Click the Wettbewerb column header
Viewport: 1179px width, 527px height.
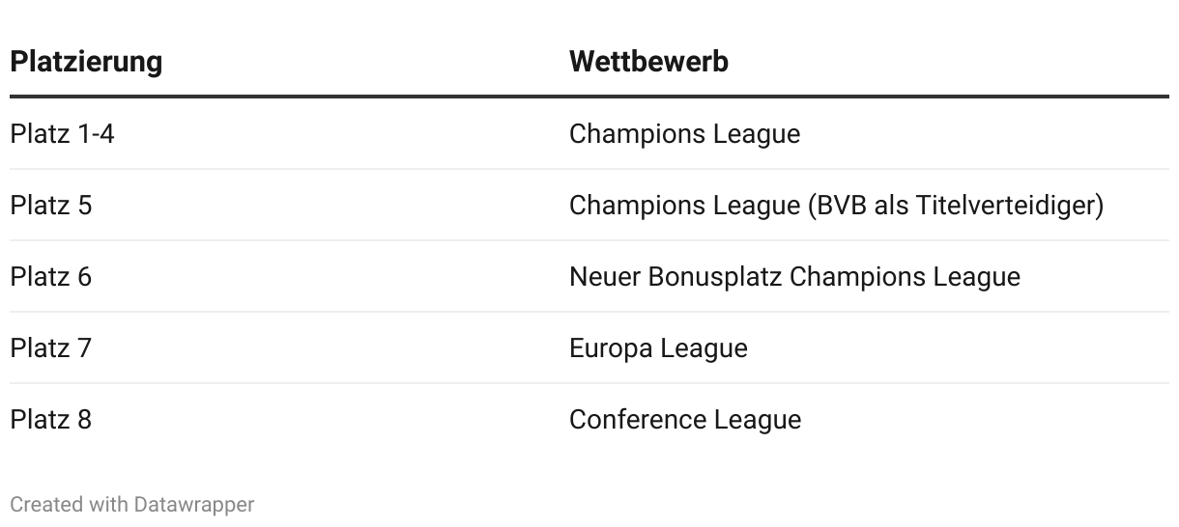(x=648, y=63)
